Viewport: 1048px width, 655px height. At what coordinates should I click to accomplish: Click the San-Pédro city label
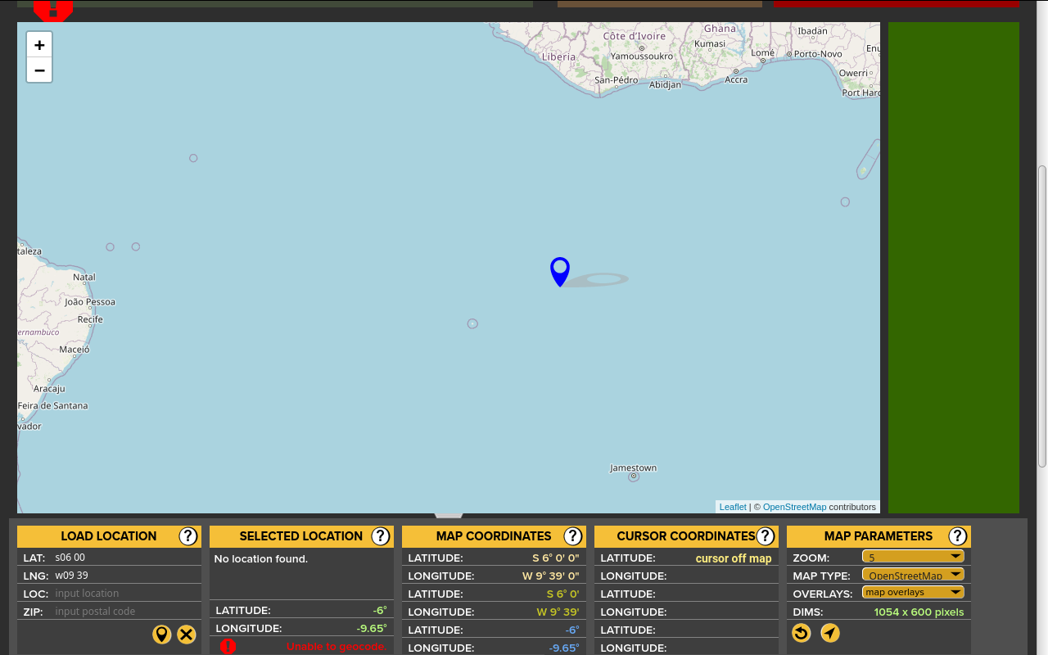point(617,80)
